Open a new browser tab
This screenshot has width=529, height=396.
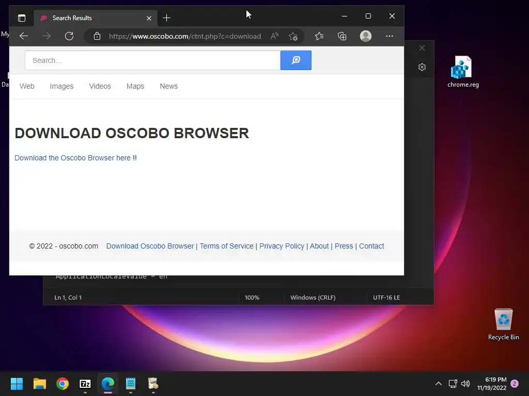(x=166, y=18)
